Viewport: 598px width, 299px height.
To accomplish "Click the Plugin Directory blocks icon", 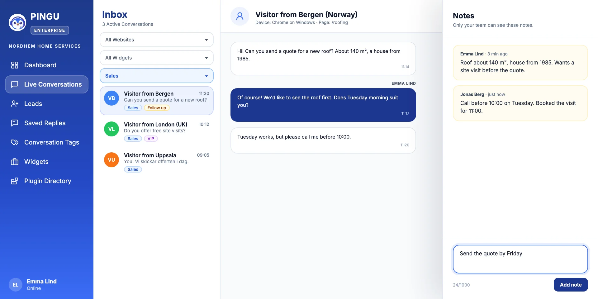I will pyautogui.click(x=15, y=181).
